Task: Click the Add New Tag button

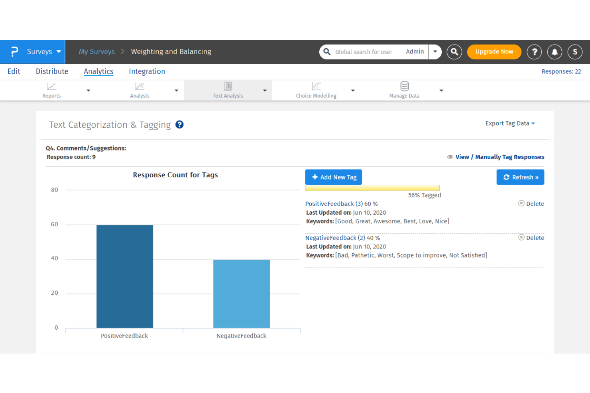Action: [334, 177]
